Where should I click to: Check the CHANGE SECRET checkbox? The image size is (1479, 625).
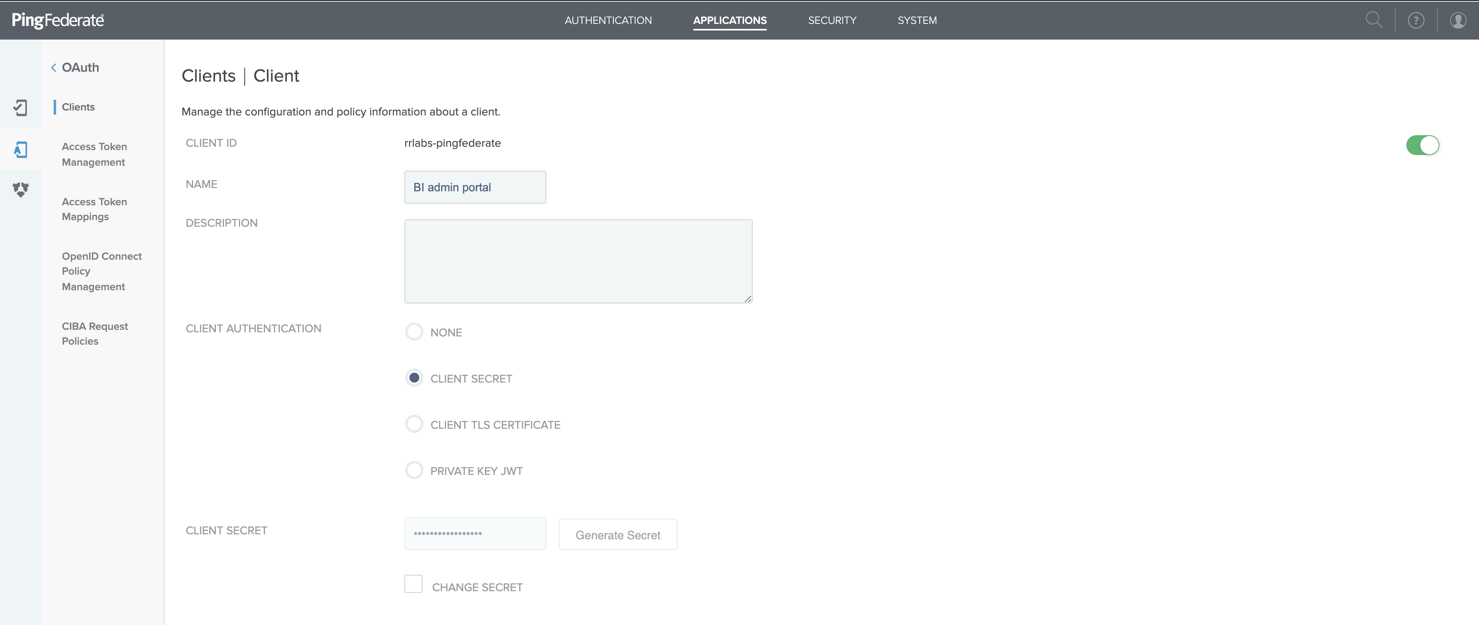click(x=413, y=584)
